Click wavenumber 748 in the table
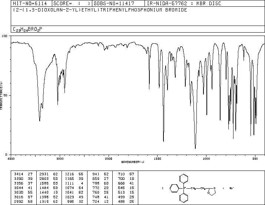The width and height of the screenshot is (265, 205). [x=96, y=197]
